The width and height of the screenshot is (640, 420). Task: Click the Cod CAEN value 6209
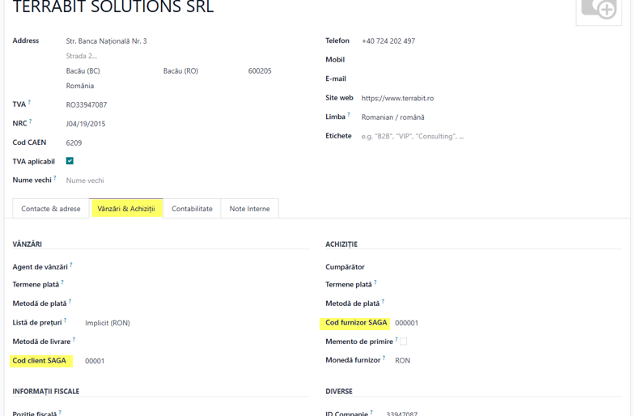point(74,143)
